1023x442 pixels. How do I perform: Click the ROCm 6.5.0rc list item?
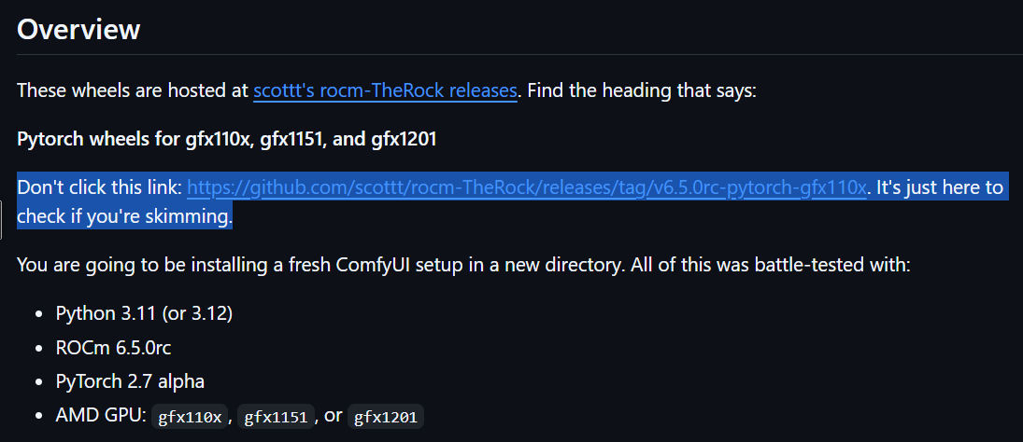point(113,347)
